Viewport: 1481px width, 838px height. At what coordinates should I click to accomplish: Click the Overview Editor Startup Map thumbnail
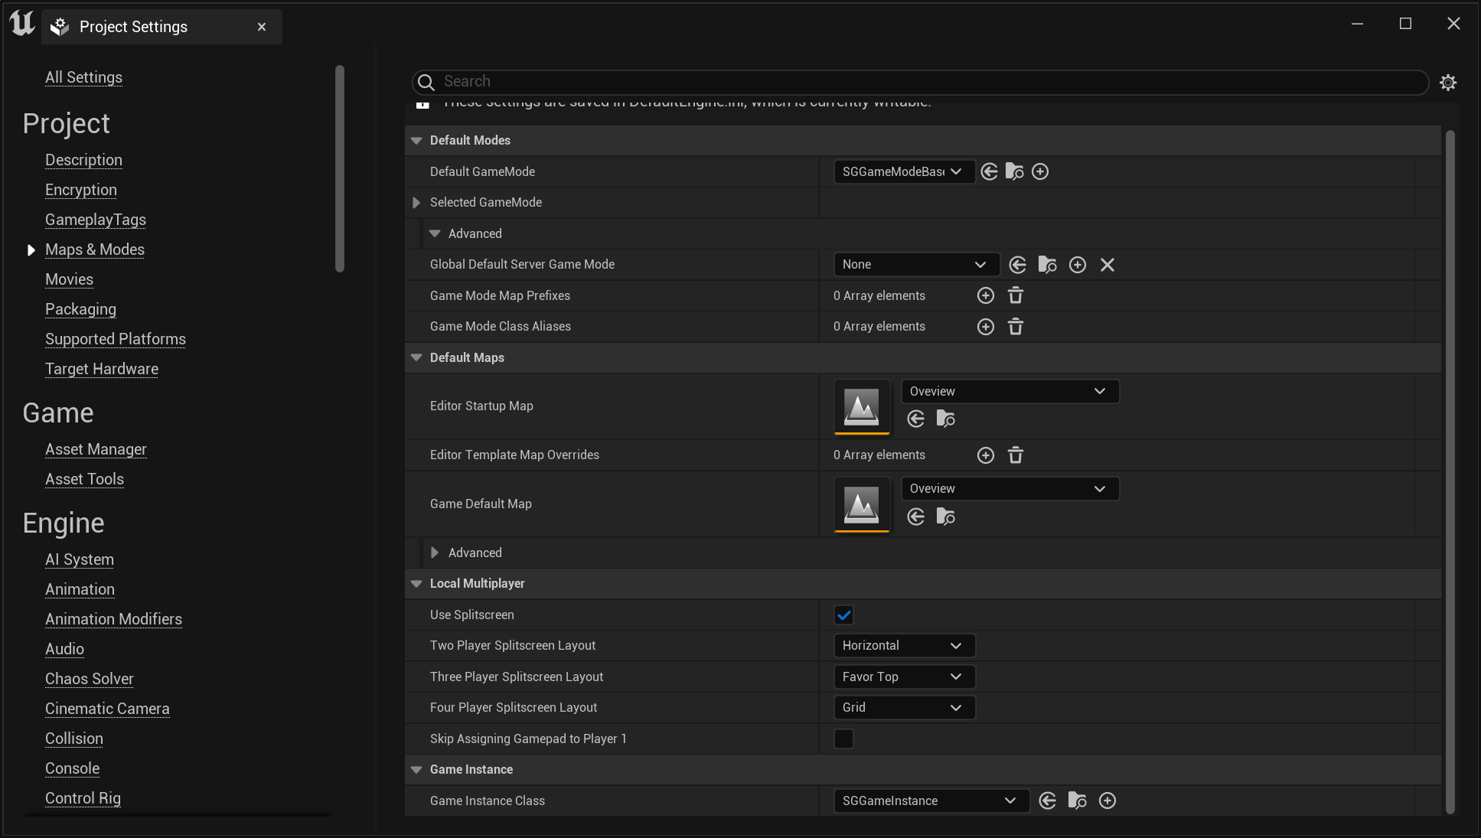(x=862, y=405)
